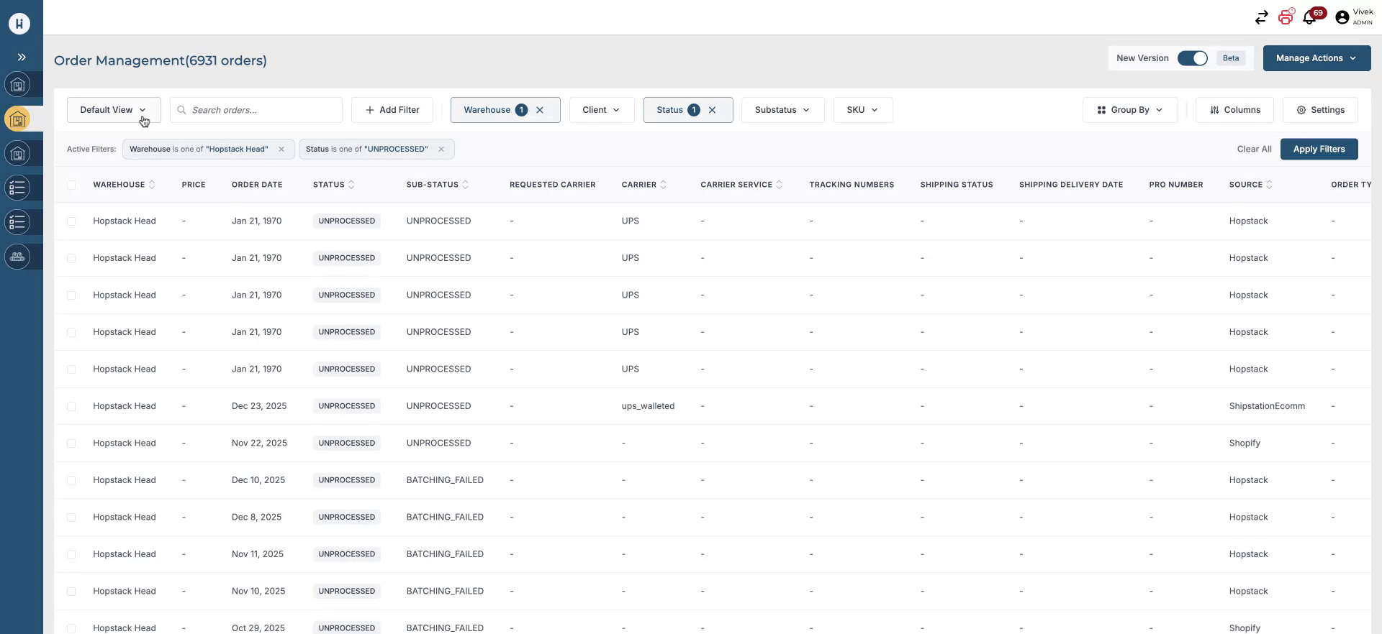Click the Hopstack logo icon

[x=19, y=24]
